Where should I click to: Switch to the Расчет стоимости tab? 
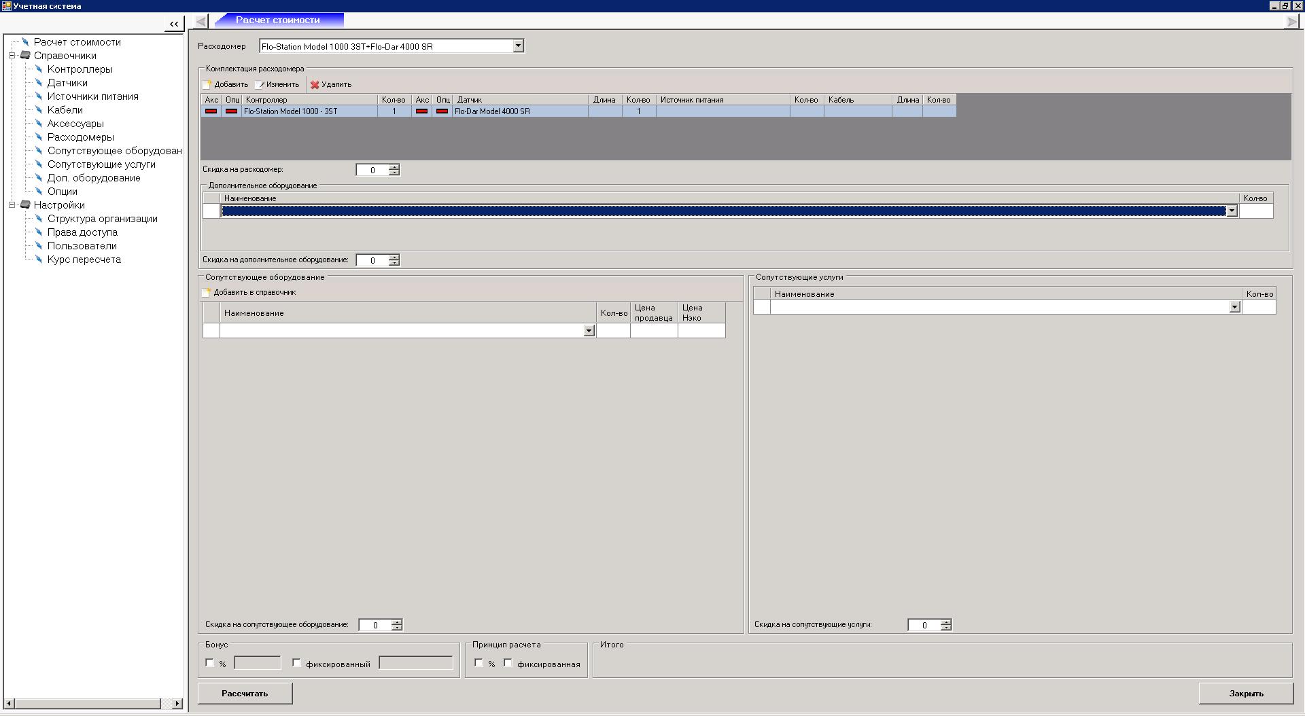pyautogui.click(x=277, y=20)
